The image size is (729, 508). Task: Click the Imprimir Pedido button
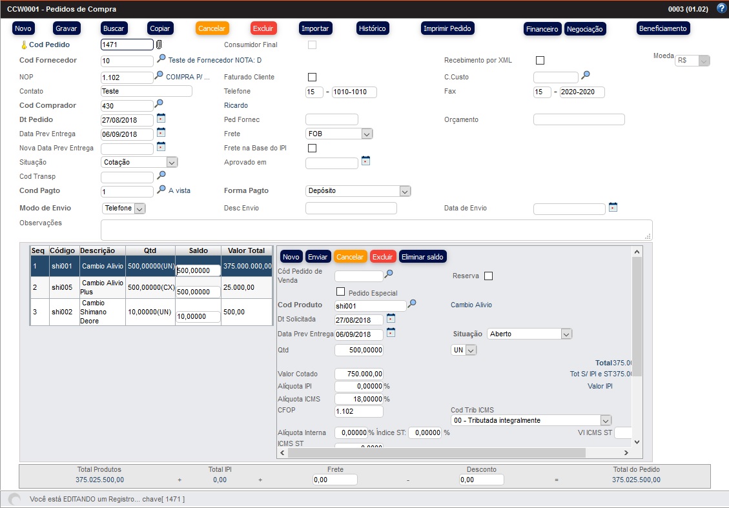[x=447, y=28]
